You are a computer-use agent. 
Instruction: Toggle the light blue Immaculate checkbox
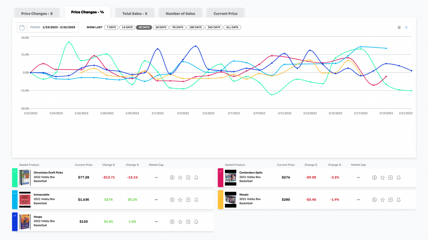tap(15, 194)
